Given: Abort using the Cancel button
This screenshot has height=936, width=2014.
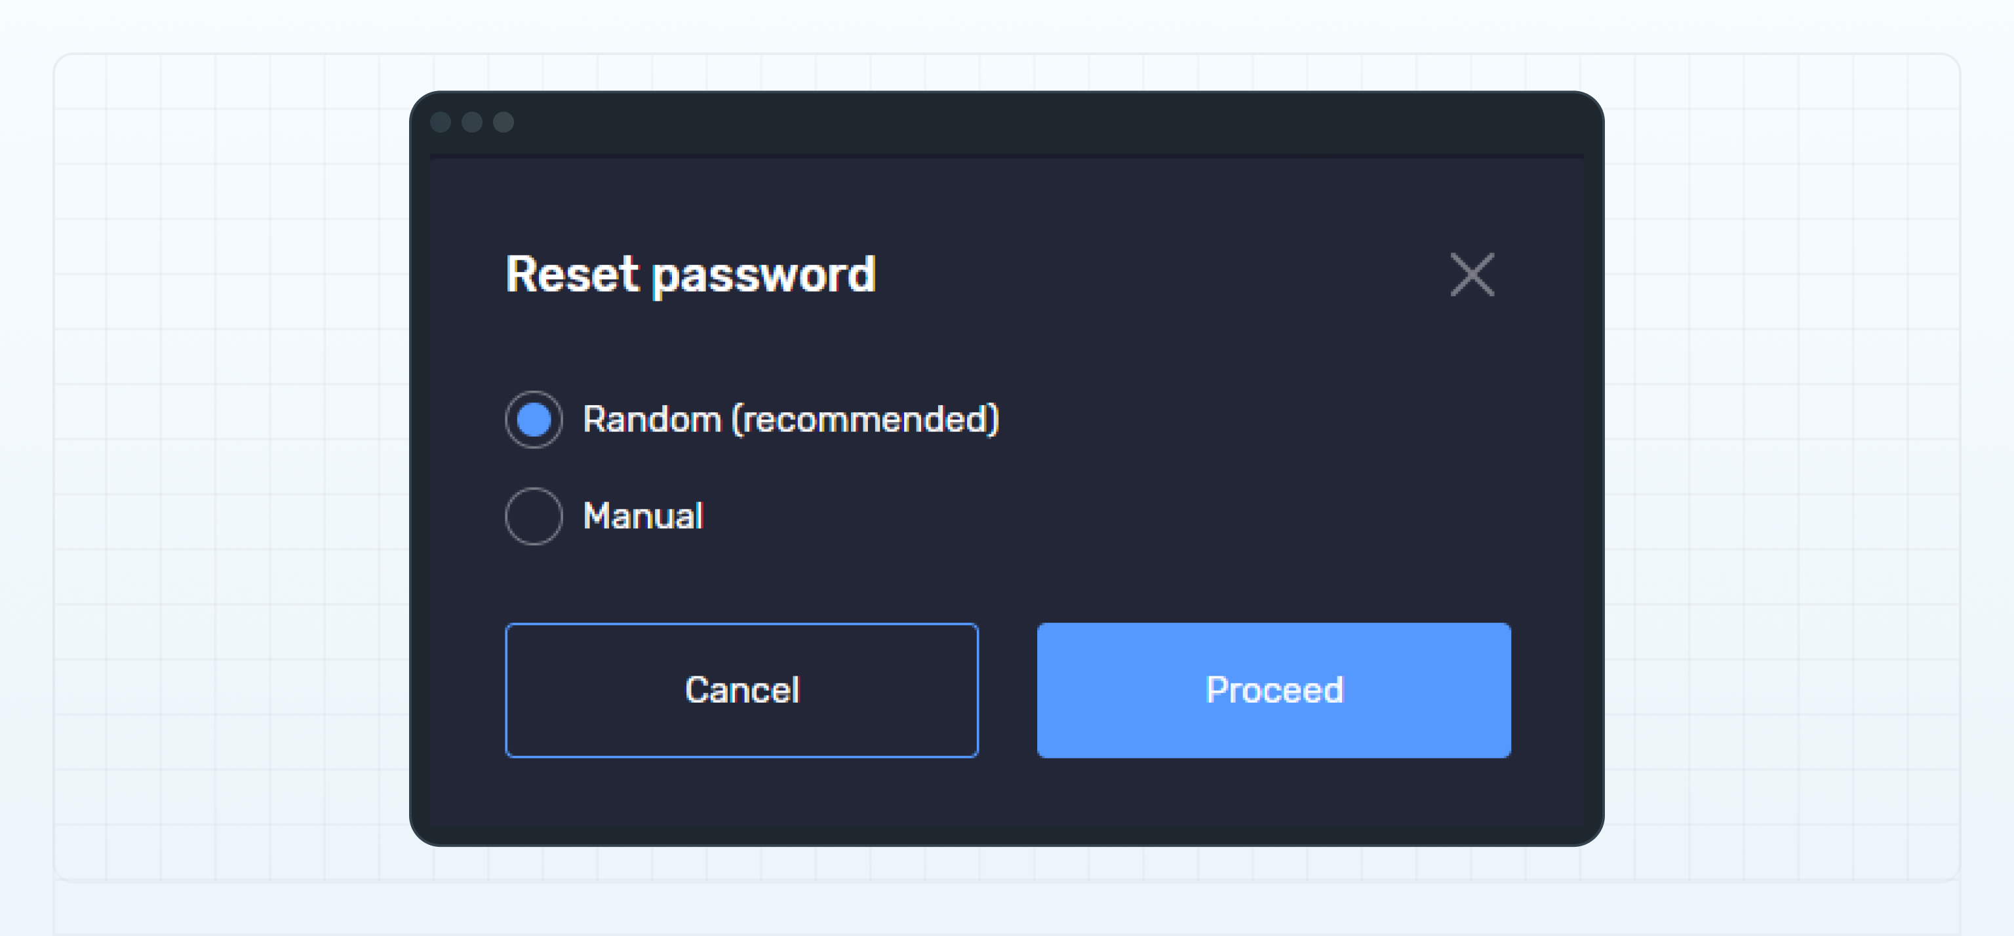Looking at the screenshot, I should pyautogui.click(x=741, y=690).
